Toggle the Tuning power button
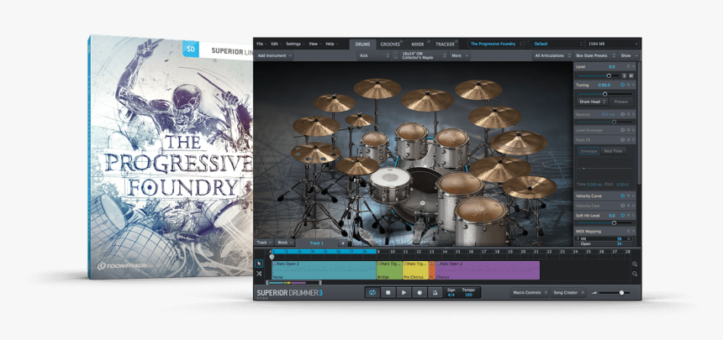The width and height of the screenshot is (723, 340). (x=623, y=85)
